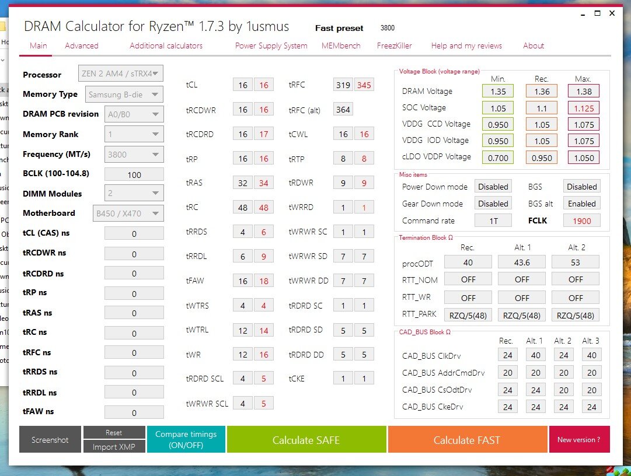Click CAD_BUS ClkDrv Alt. 1 value 40
The width and height of the screenshot is (631, 476).
click(x=536, y=355)
